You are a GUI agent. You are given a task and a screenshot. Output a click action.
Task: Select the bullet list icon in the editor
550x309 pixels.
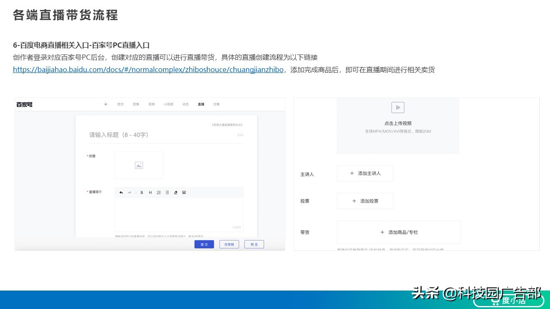pyautogui.click(x=167, y=193)
